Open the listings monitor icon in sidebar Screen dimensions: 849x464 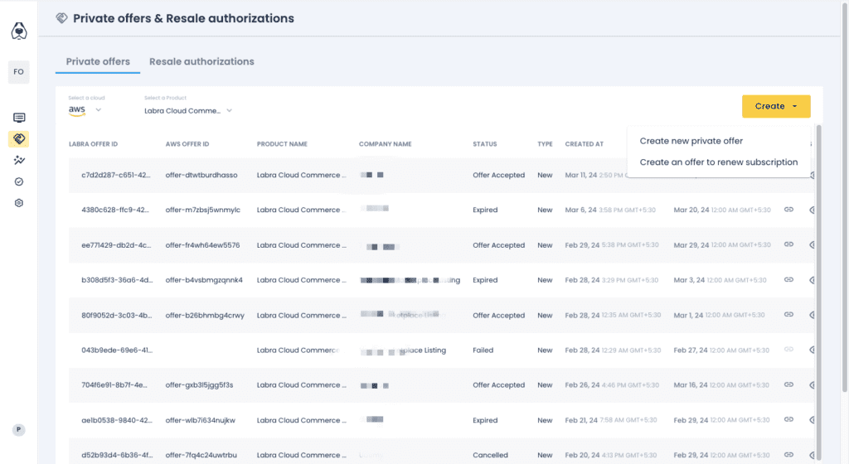click(19, 118)
